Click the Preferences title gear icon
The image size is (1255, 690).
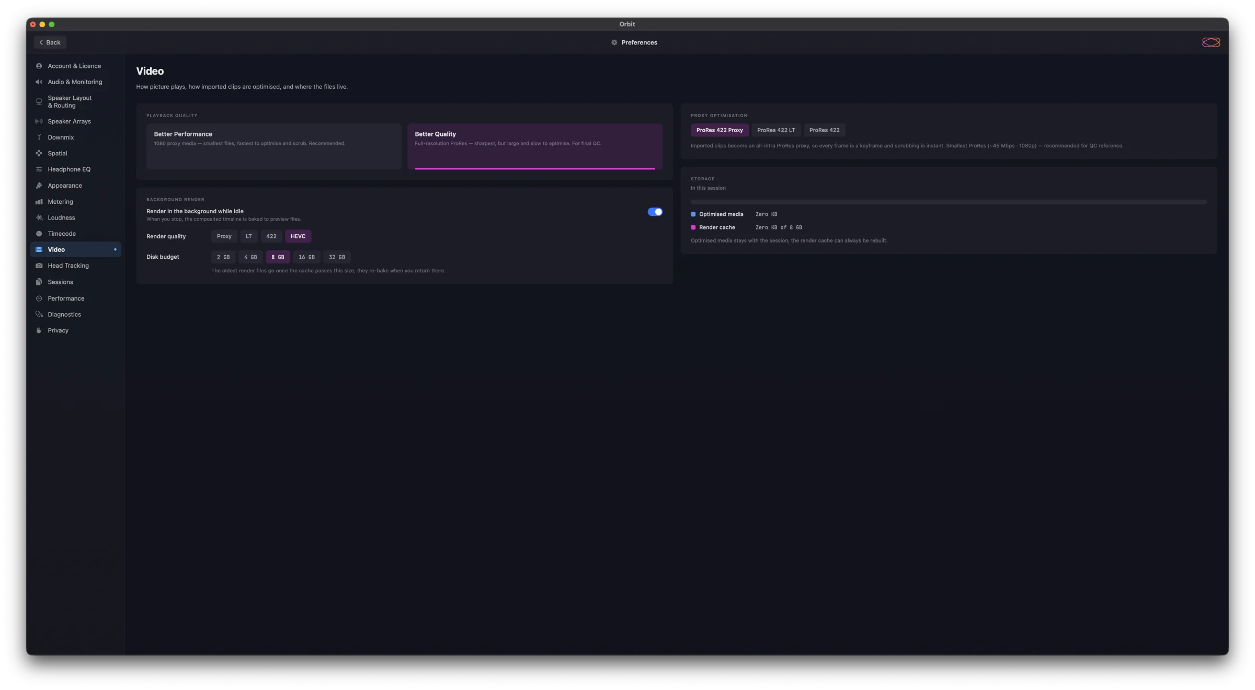tap(614, 42)
